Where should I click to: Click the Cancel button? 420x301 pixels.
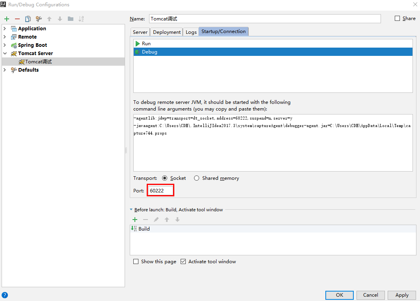370,295
